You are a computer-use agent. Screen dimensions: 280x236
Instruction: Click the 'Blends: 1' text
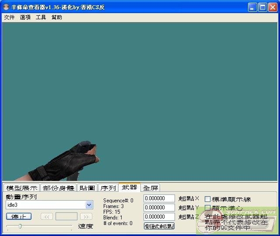click(113, 218)
